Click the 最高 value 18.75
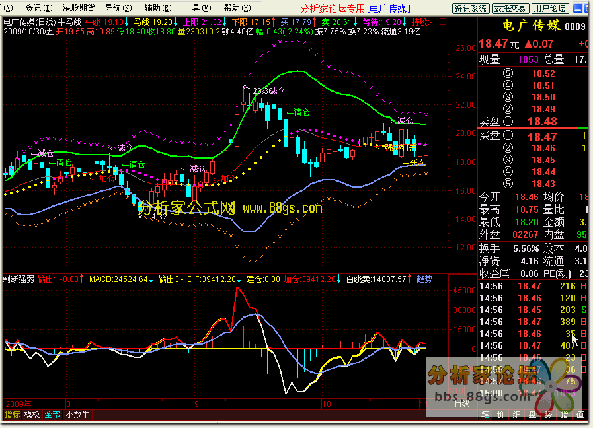593x428 pixels. pyautogui.click(x=526, y=209)
